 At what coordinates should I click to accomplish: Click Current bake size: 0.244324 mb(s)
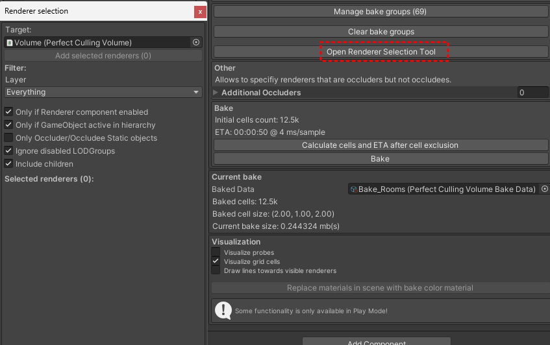[276, 226]
